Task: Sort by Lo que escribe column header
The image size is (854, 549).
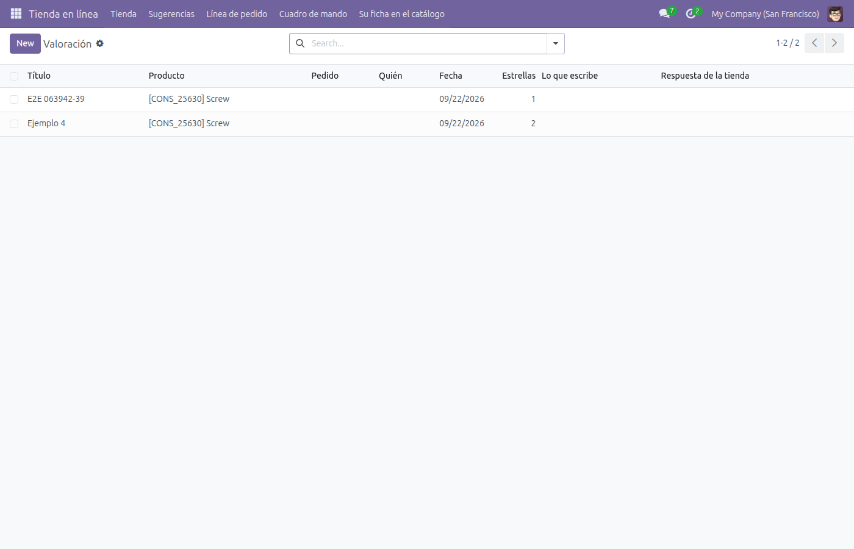Action: (570, 76)
